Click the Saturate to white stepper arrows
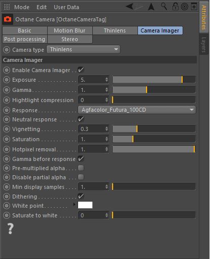This screenshot has height=259, width=210. pos(107,215)
